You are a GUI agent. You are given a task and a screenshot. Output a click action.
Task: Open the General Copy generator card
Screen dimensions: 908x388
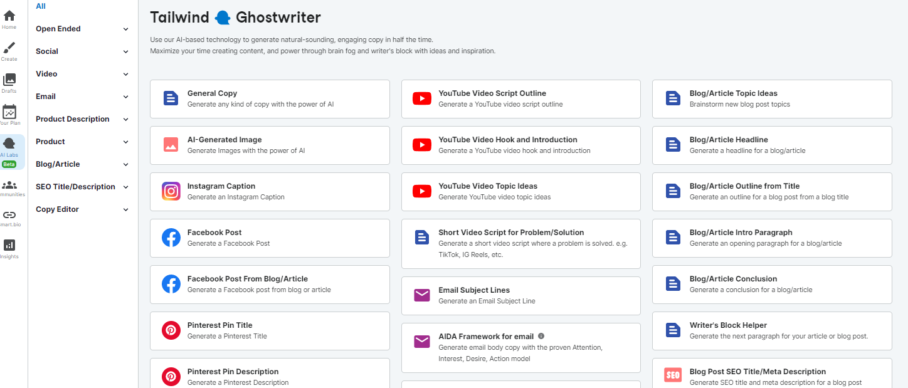click(270, 98)
